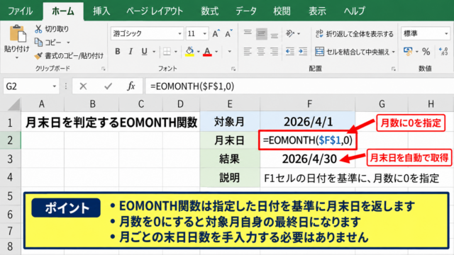This screenshot has width=454, height=255.
Task: Open the number format dropdown 標準
Action: 446,33
